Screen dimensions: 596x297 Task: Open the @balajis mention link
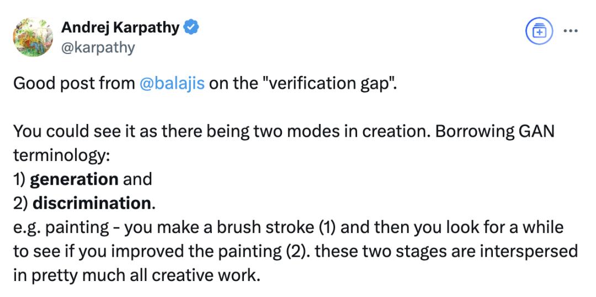click(172, 83)
